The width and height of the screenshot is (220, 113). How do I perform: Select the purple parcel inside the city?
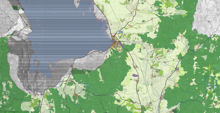[x=121, y=44]
